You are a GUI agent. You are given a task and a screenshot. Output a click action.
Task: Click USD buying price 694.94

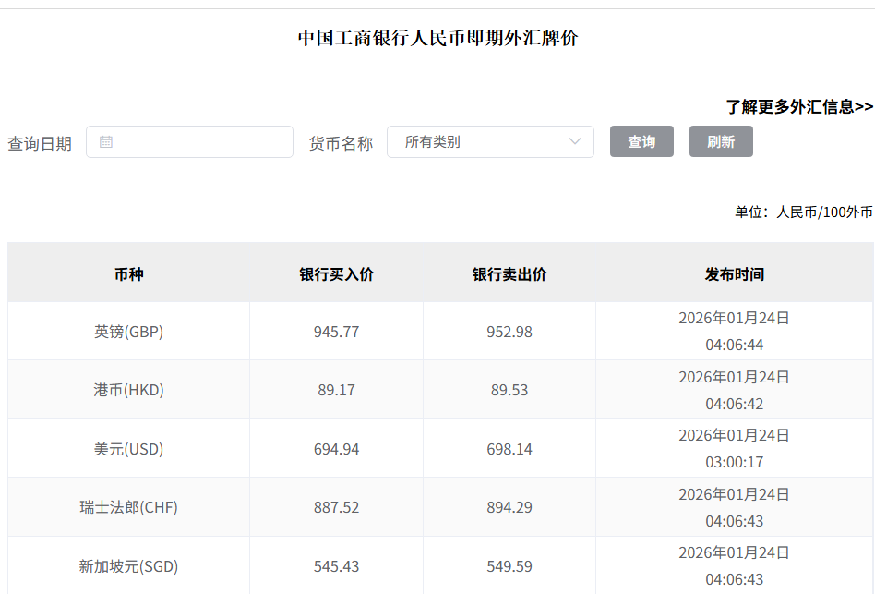pyautogui.click(x=337, y=449)
